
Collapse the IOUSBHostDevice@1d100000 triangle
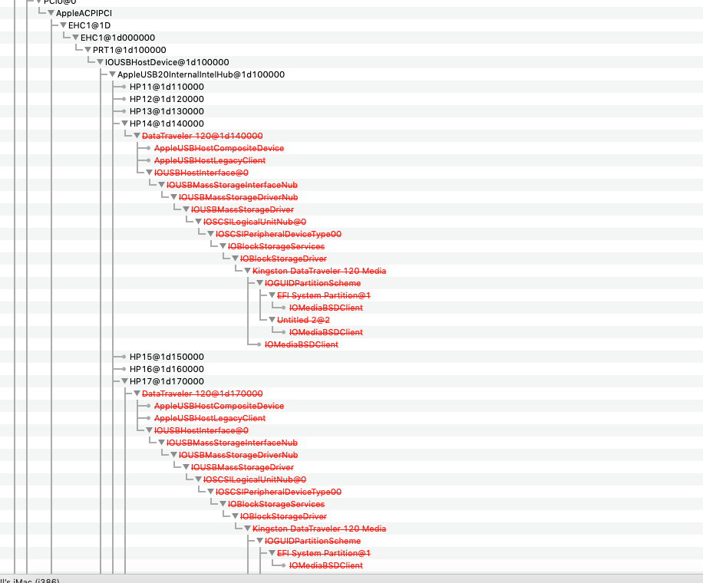(x=101, y=62)
